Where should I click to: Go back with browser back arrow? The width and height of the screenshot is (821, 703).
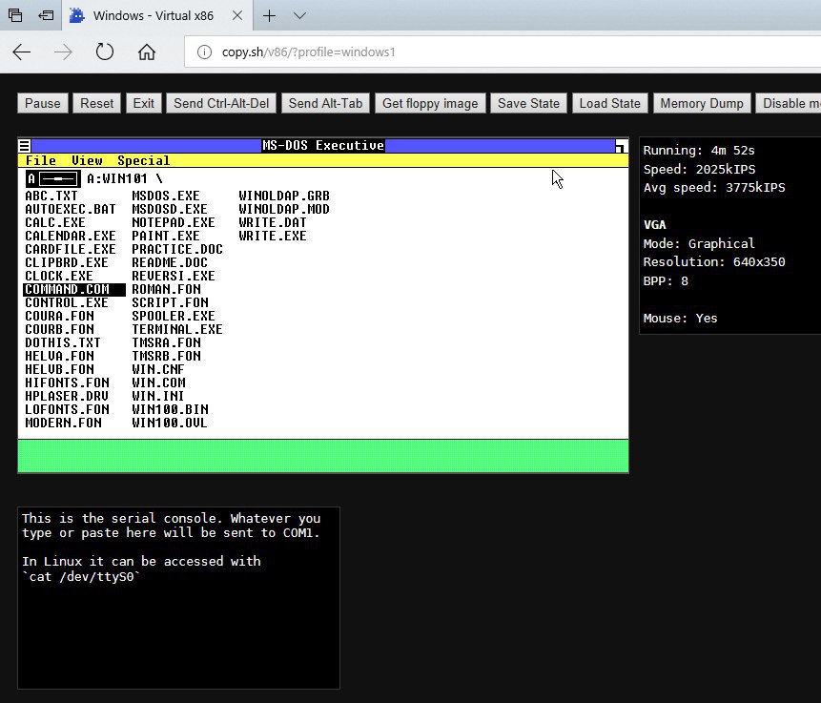tap(22, 52)
